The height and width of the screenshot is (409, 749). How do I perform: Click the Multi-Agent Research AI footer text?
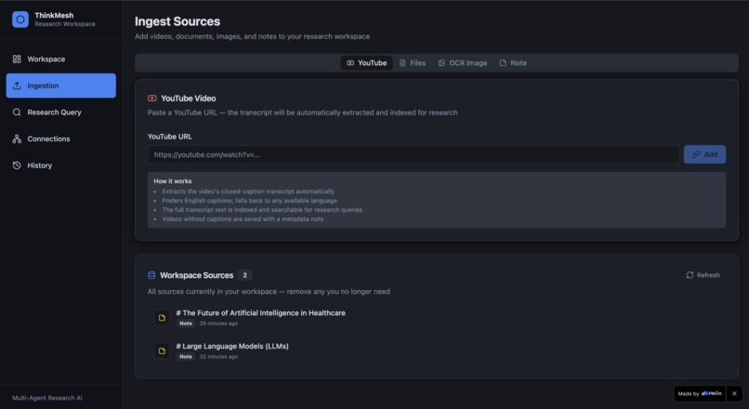click(x=46, y=398)
